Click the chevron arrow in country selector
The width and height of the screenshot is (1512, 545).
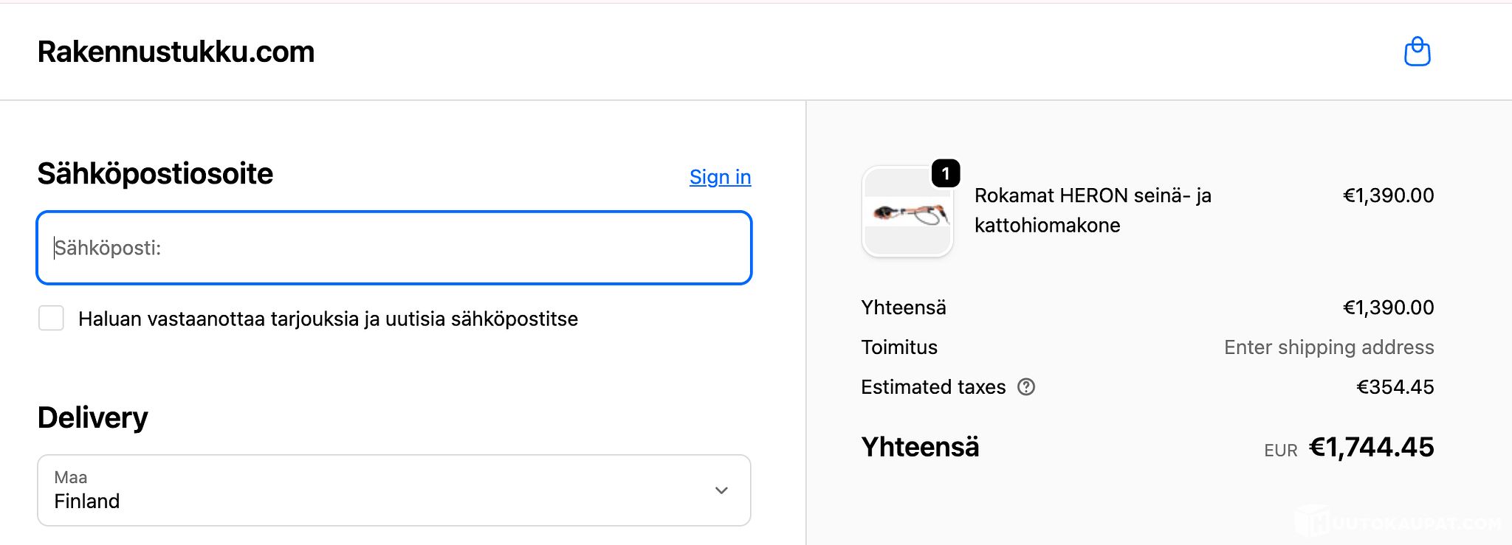(x=721, y=490)
